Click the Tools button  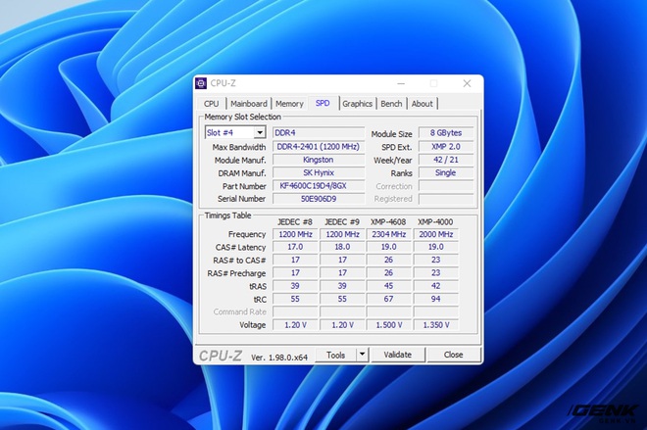pyautogui.click(x=335, y=355)
